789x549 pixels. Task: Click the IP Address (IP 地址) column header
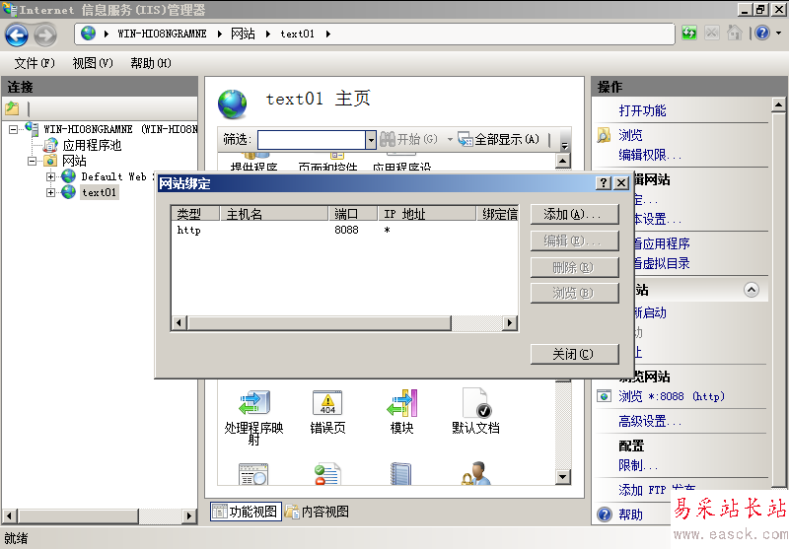427,214
